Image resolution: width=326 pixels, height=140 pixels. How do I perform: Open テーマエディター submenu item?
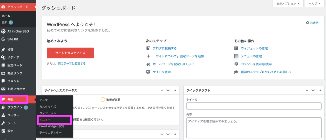coord(50,132)
